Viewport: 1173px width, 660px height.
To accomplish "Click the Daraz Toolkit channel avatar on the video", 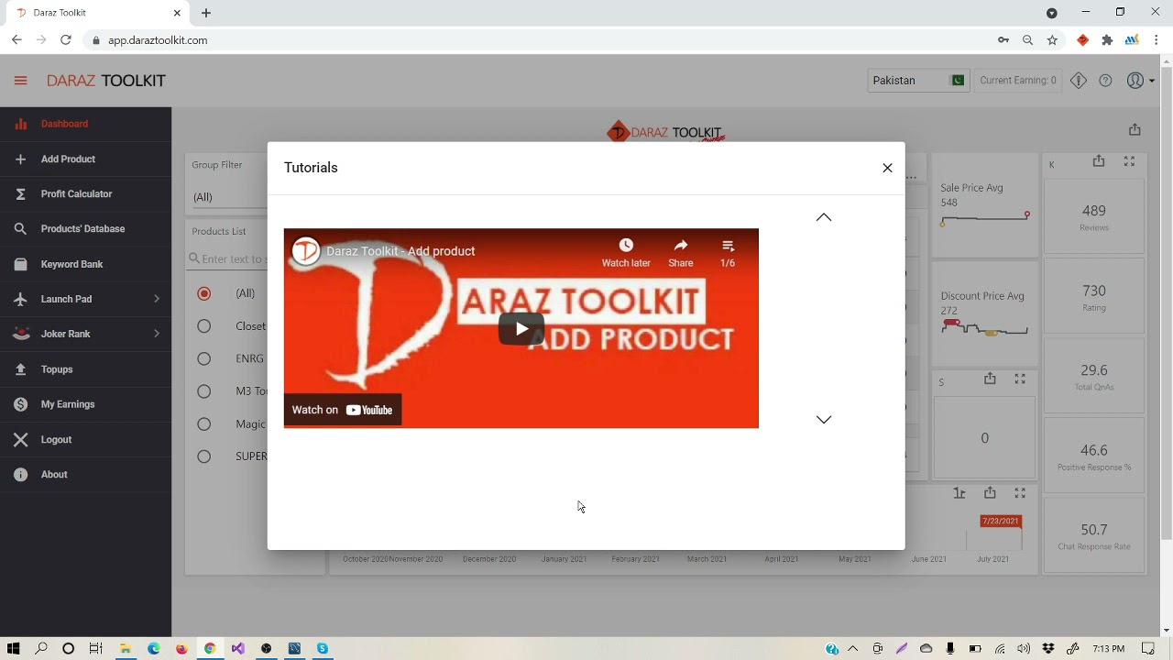I will coord(306,251).
